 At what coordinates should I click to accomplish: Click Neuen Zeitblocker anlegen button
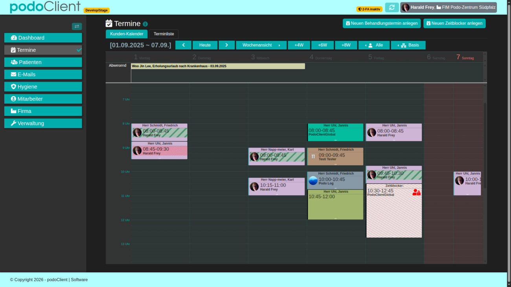click(454, 24)
